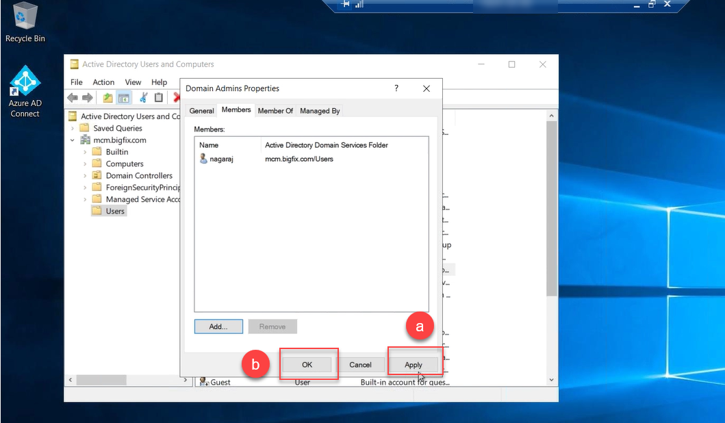Toggle the Show/Hide Console Tree icon
The height and width of the screenshot is (423, 725).
[x=124, y=98]
